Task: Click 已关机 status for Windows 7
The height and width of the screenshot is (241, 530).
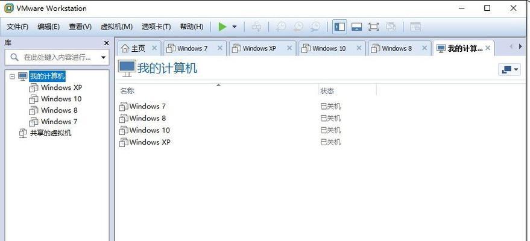Action: tap(330, 107)
